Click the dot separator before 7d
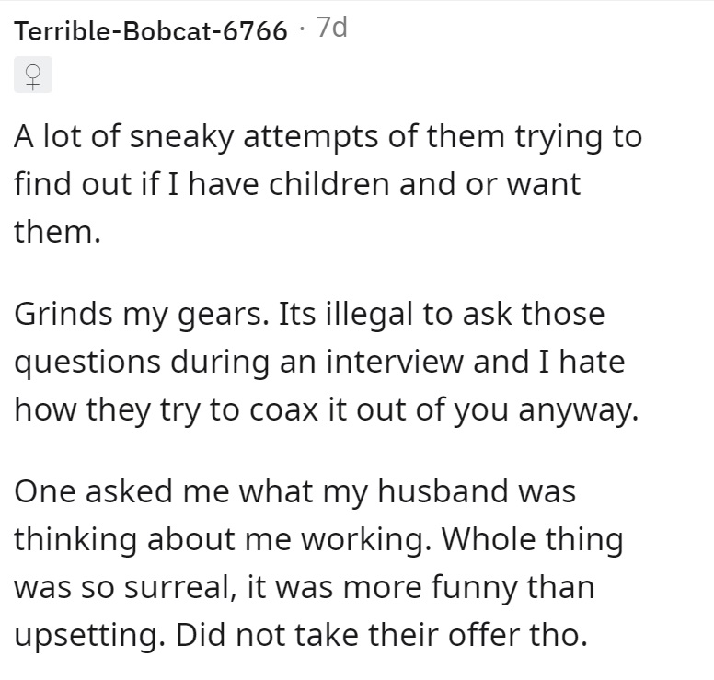Image resolution: width=714 pixels, height=680 pixels. 302,29
